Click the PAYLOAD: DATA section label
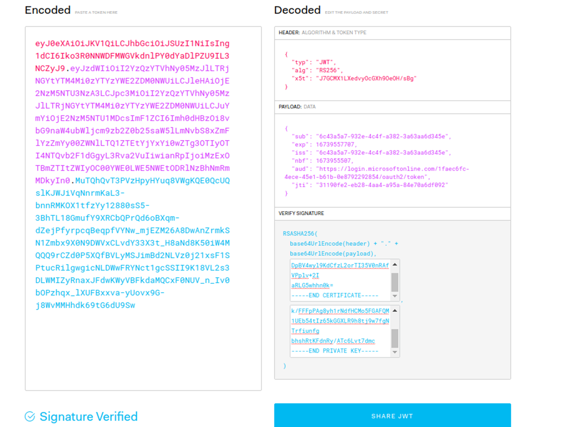This screenshot has width=579, height=427. click(x=297, y=107)
